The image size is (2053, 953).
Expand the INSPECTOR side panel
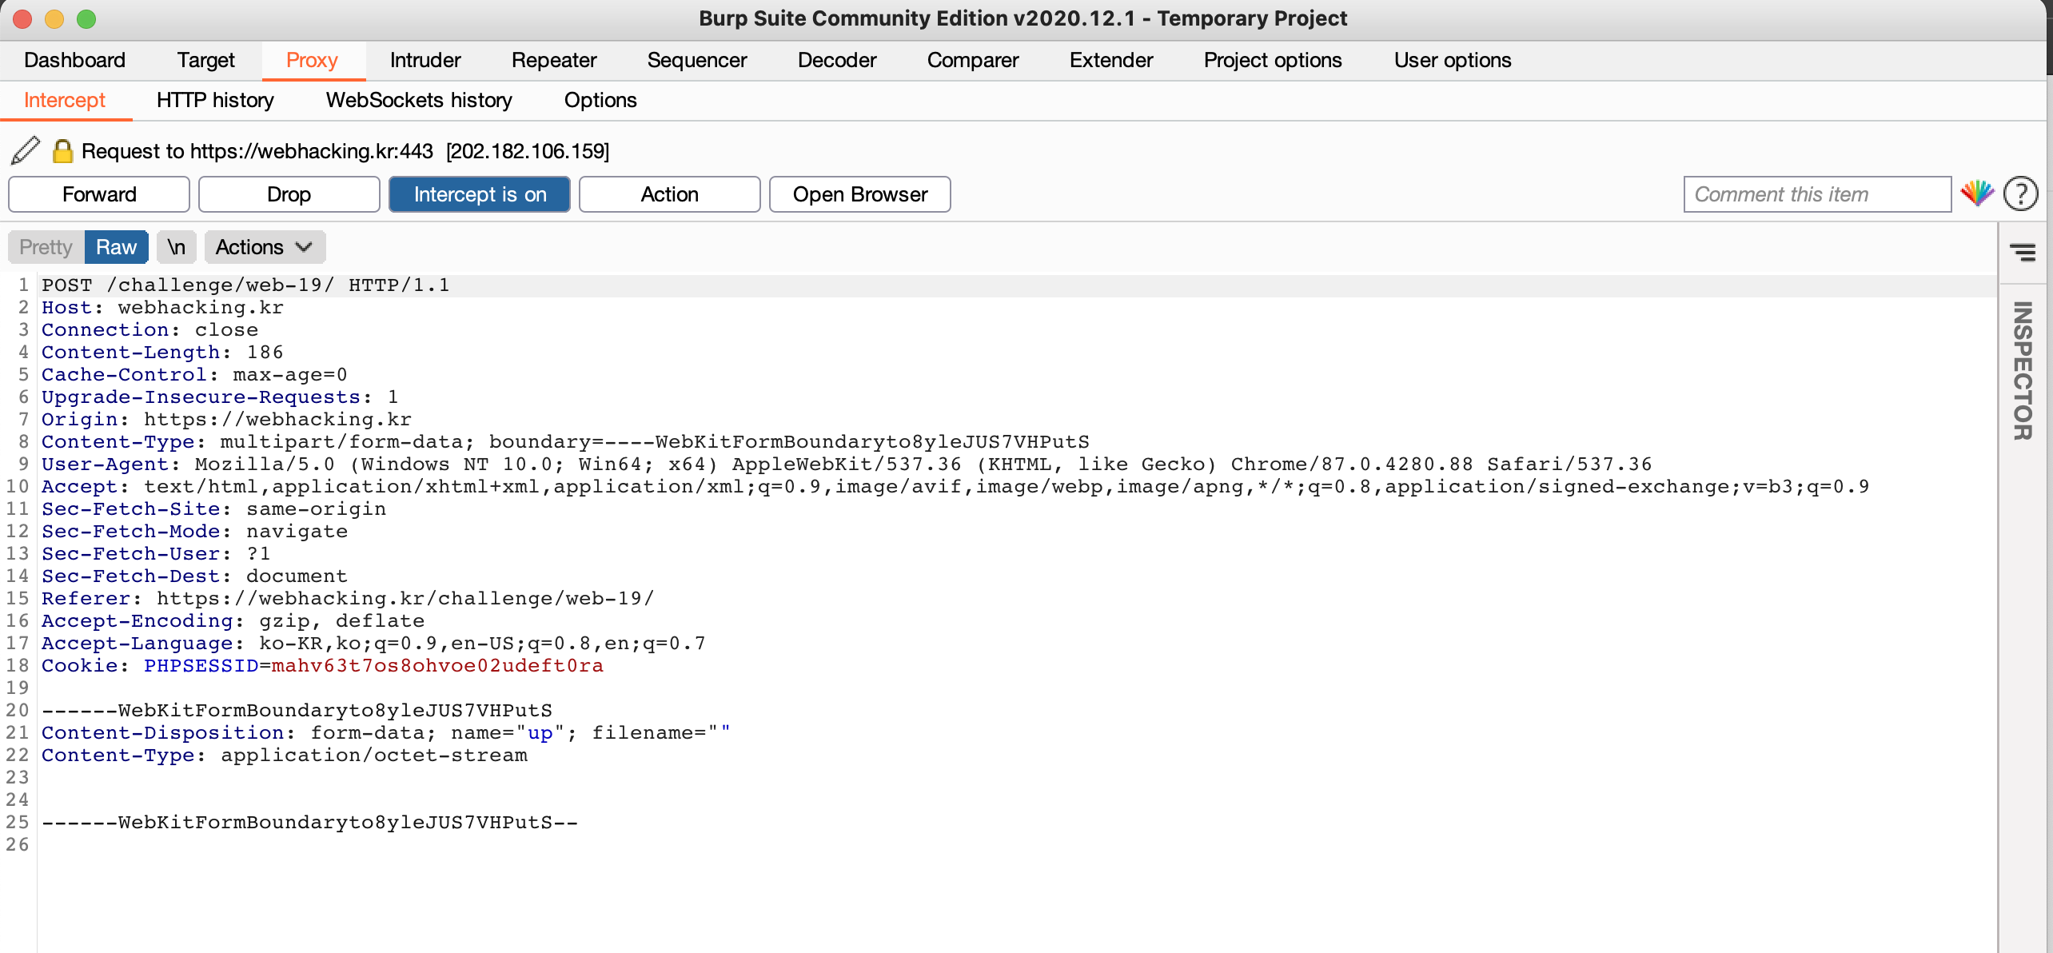(x=2023, y=370)
